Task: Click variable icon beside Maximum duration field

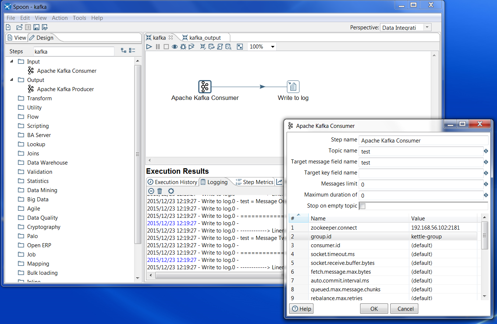Action: (486, 195)
